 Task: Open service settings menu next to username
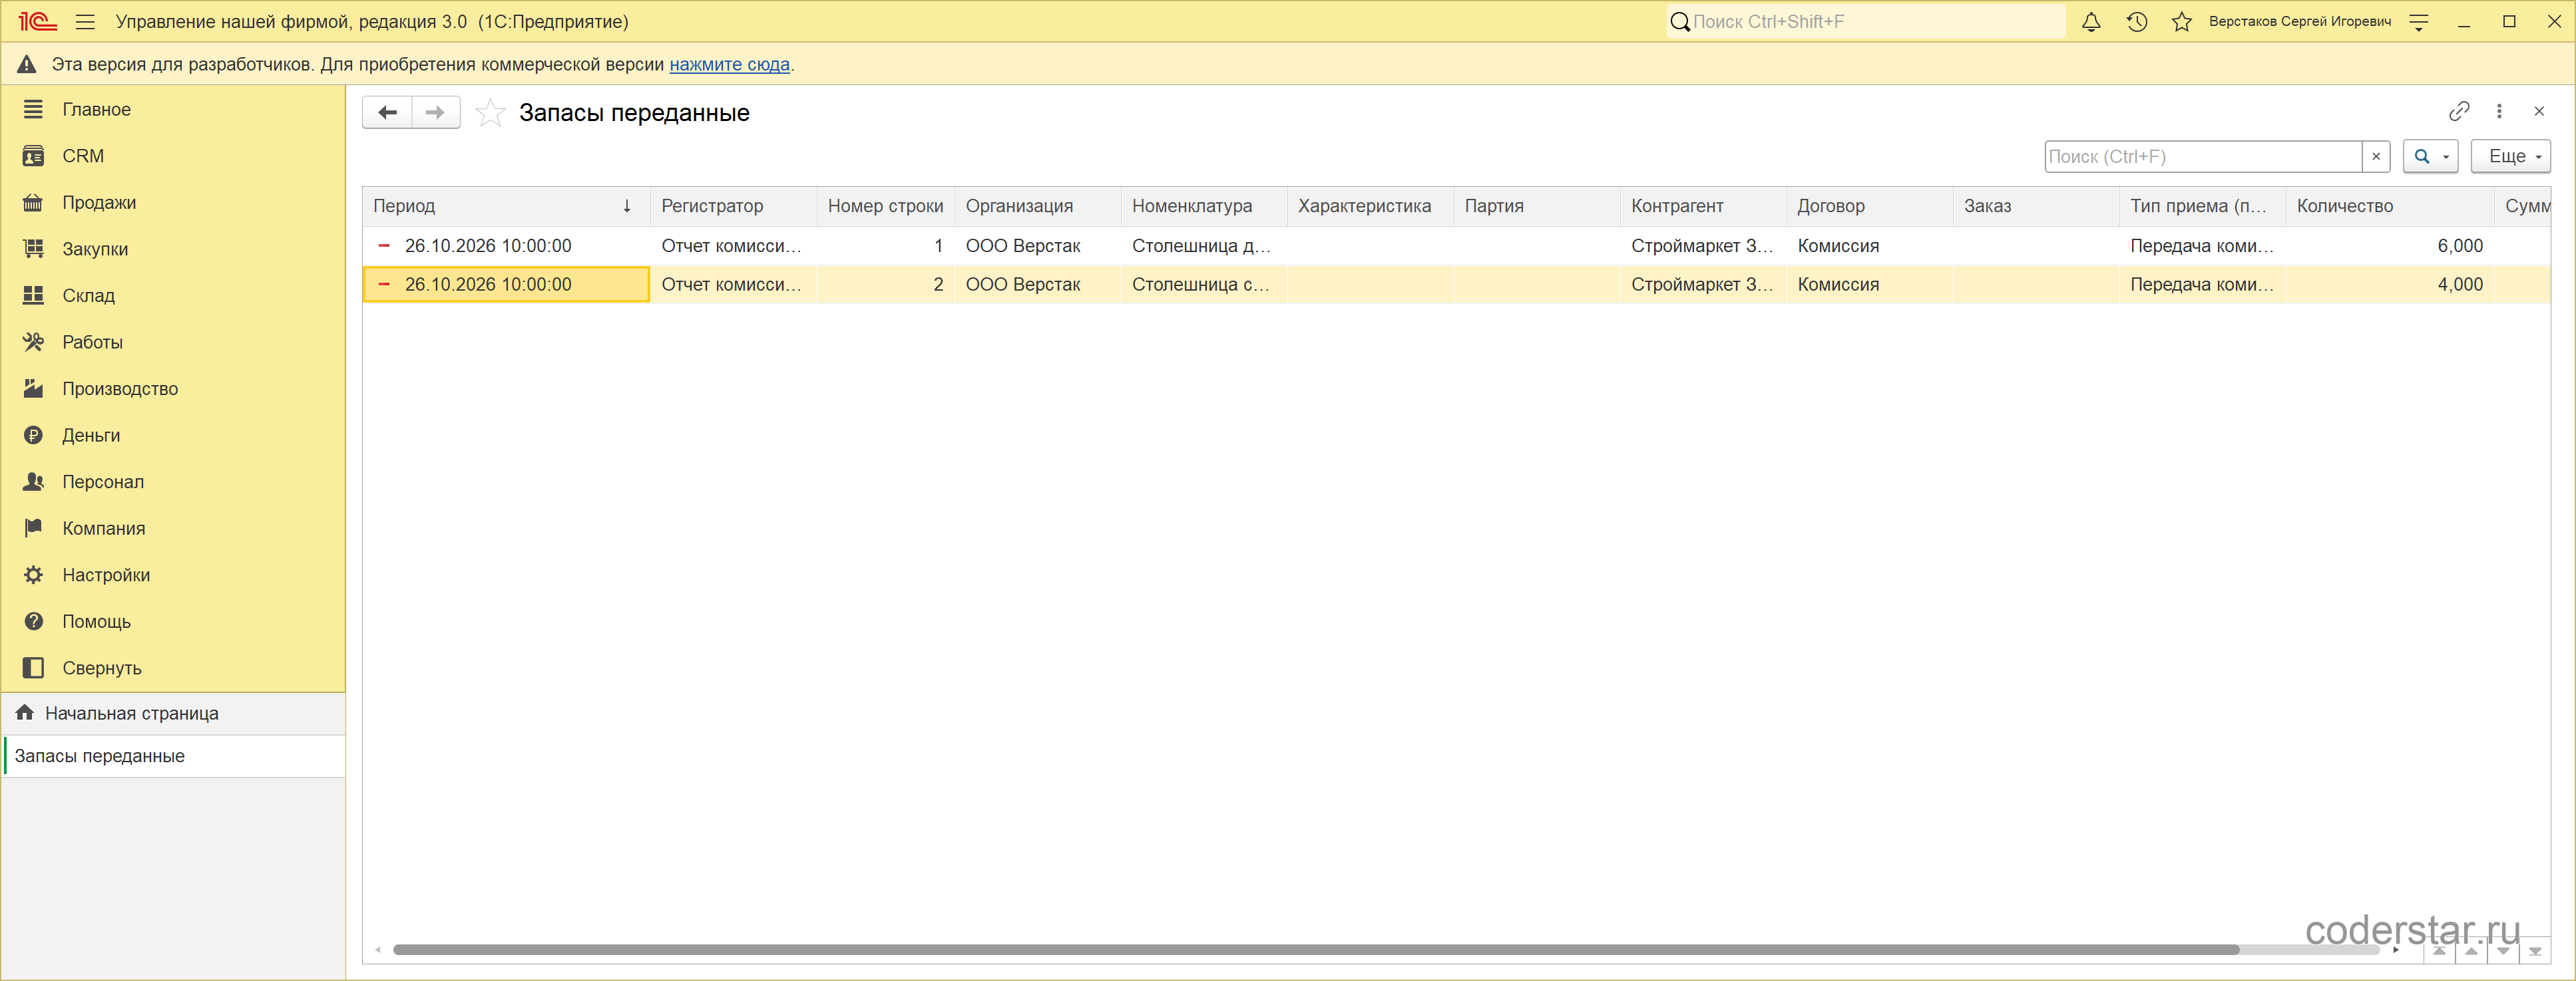click(x=2419, y=21)
